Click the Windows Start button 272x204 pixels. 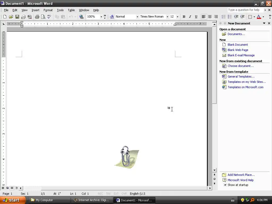point(13,200)
